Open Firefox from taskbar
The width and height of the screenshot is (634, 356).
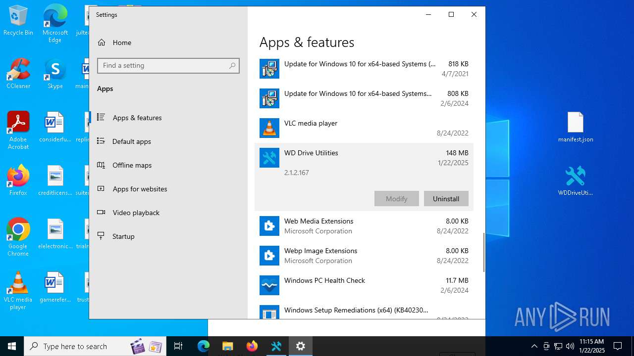pos(252,346)
